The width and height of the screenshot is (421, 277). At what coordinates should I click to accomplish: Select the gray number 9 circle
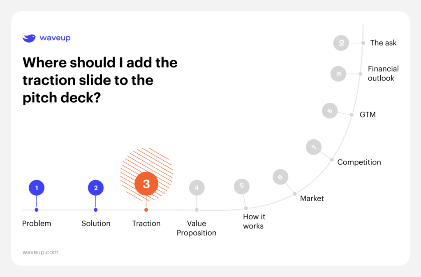(338, 74)
